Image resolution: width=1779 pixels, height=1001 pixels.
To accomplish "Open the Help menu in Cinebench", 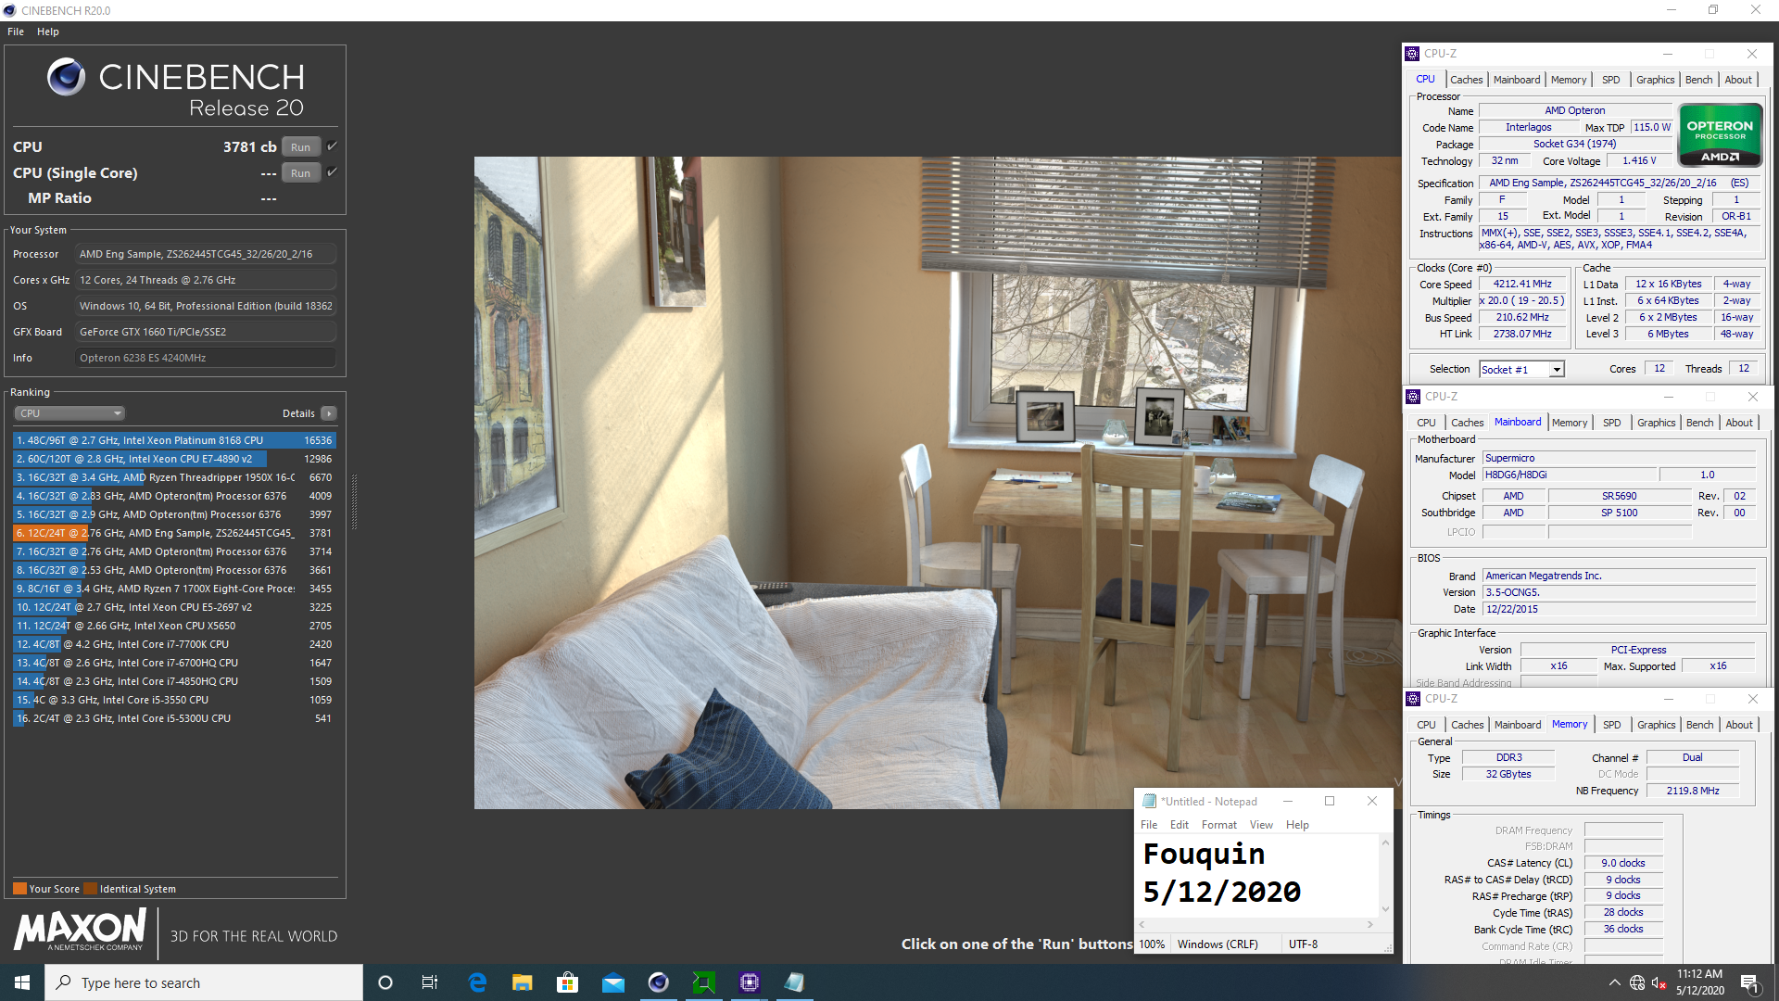I will 48,32.
